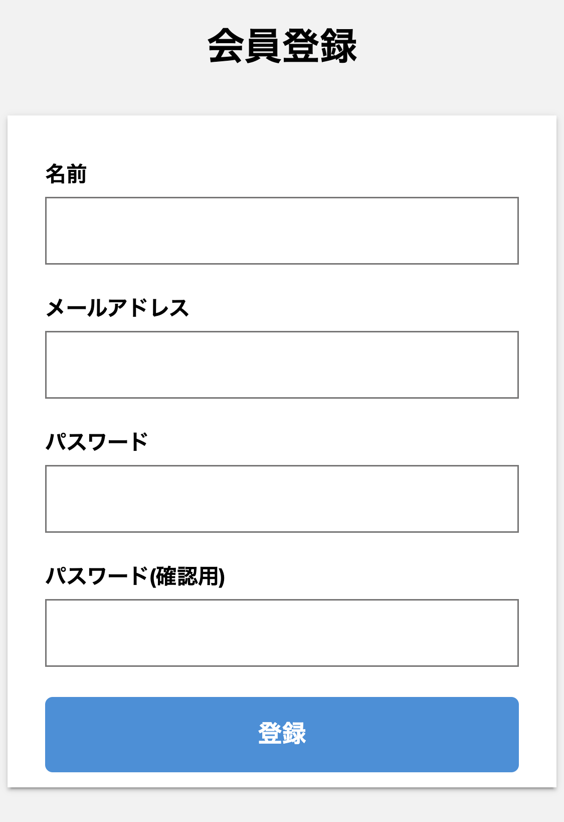Click the パスワード label above third field

coord(97,442)
